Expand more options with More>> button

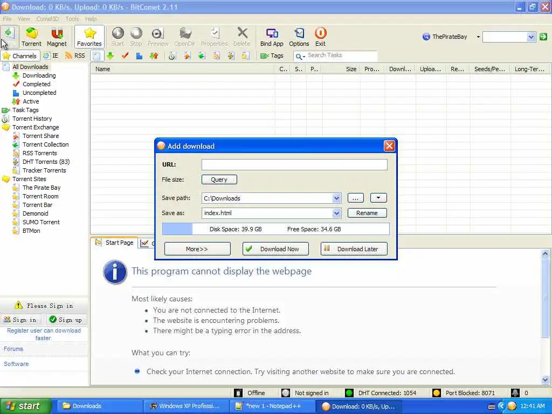[x=197, y=249]
